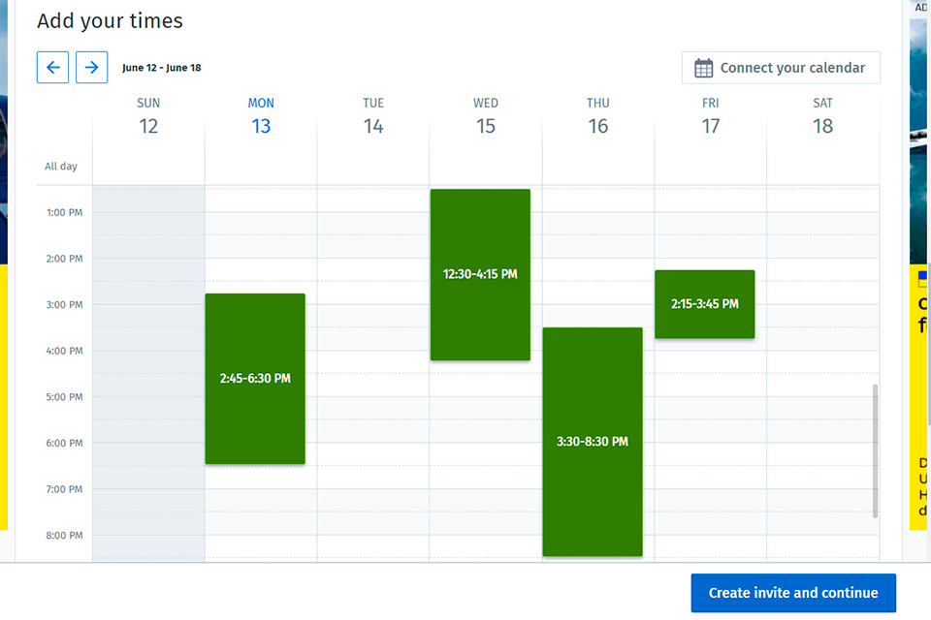Click the calendar icon beside Connect your calendar

(x=704, y=68)
